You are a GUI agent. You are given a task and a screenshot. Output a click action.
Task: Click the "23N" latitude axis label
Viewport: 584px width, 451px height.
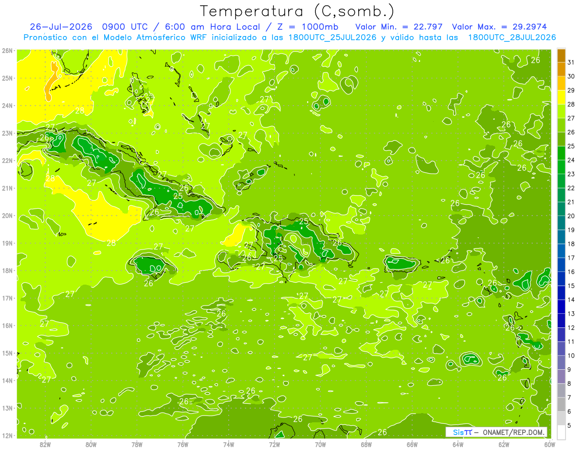[x=7, y=133]
